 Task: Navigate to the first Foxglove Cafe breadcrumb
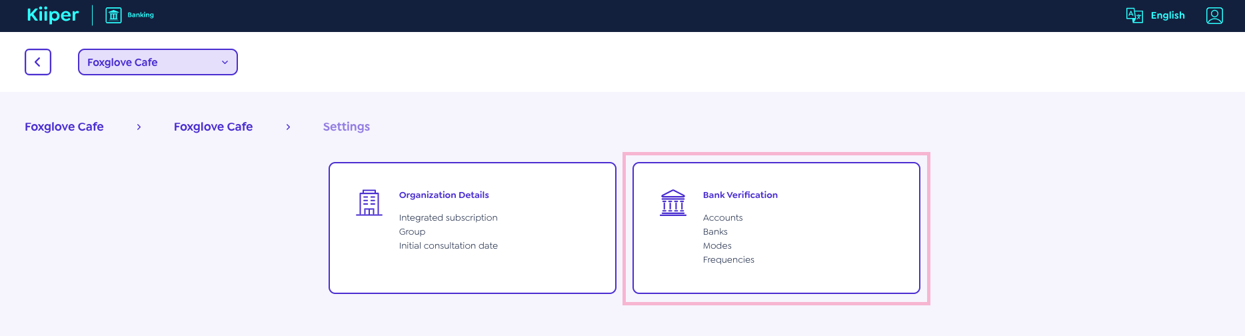[64, 127]
